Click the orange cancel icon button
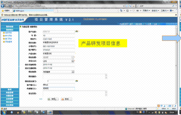The image size is (181, 115). coord(62,99)
